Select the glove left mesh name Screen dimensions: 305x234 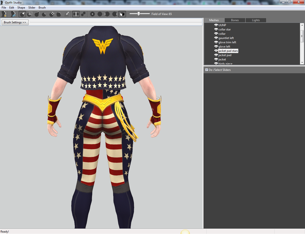click(224, 46)
